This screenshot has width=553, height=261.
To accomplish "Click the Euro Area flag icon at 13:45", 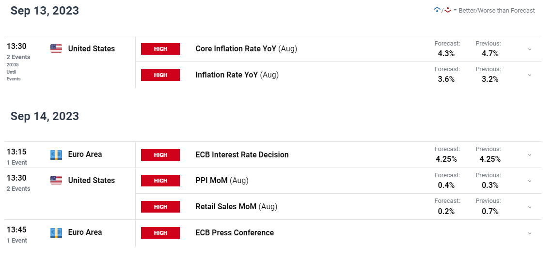I will (x=56, y=232).
